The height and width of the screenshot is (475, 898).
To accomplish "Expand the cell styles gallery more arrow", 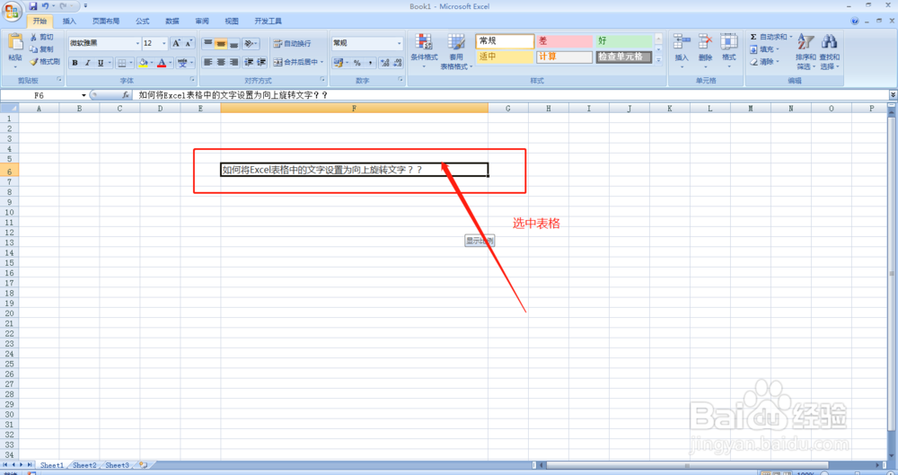I will [x=658, y=59].
